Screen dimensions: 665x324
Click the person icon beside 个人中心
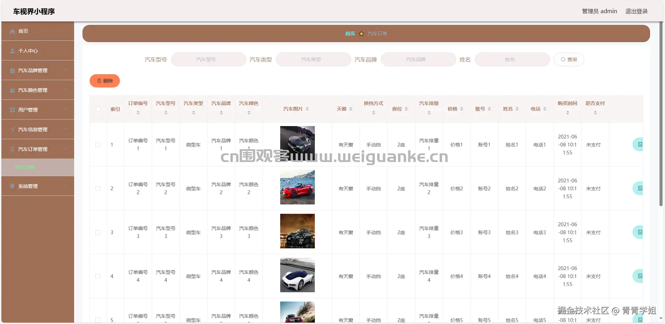12,51
